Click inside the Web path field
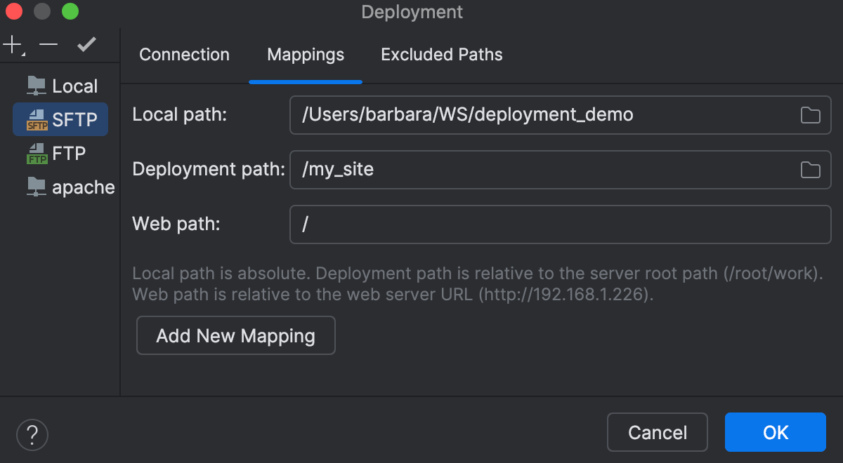Image resolution: width=843 pixels, height=463 pixels. pos(492,224)
